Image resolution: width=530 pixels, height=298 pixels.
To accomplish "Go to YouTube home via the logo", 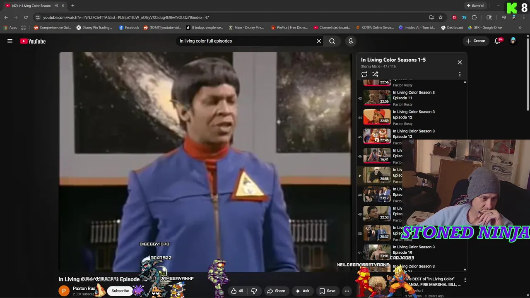I will click(x=33, y=41).
